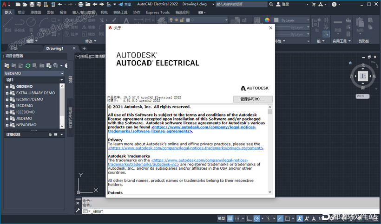Viewport: 381px width, 224px height.
Task: Open the 详细信息 panel dropdown arrow
Action: click(x=62, y=134)
